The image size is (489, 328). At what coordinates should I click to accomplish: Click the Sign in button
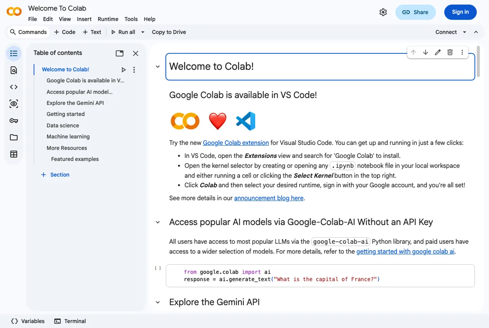460,12
